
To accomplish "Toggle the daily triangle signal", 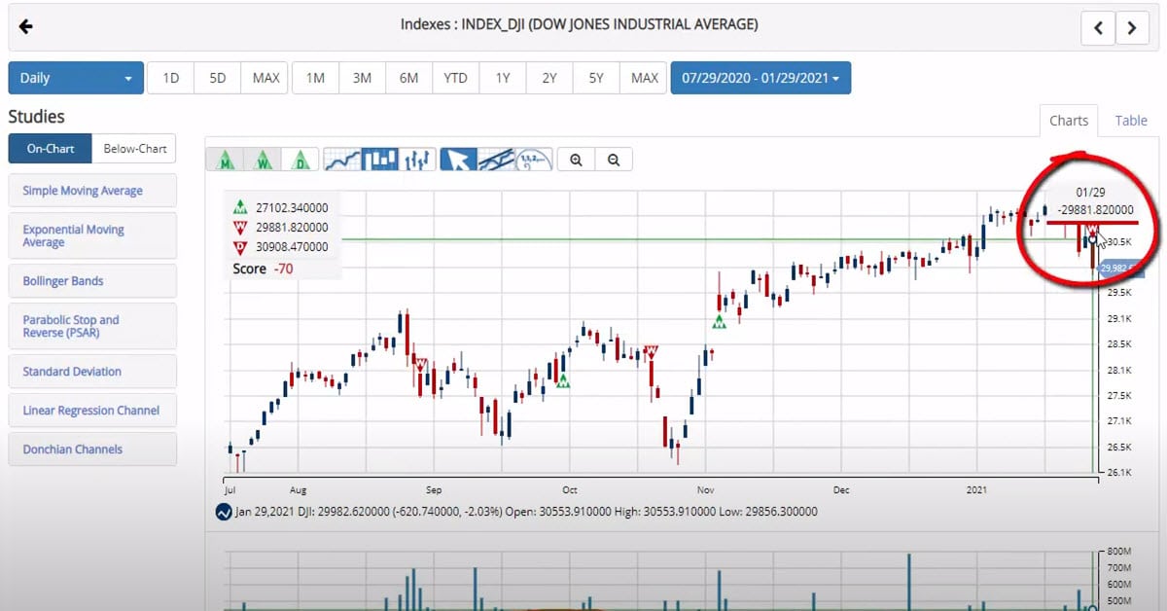I will point(301,160).
